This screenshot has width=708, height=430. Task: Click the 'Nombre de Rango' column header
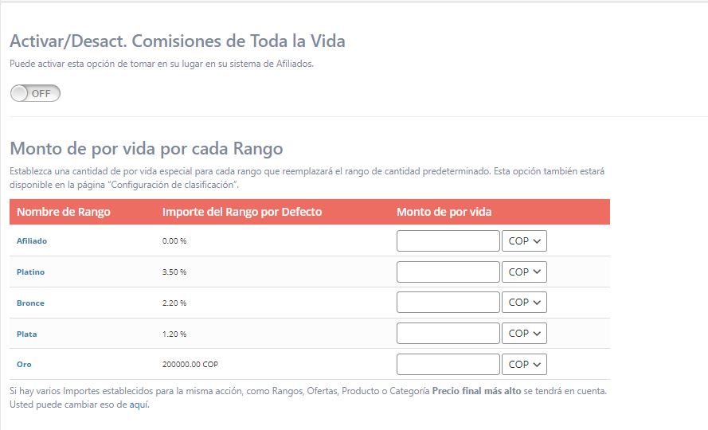coord(63,212)
